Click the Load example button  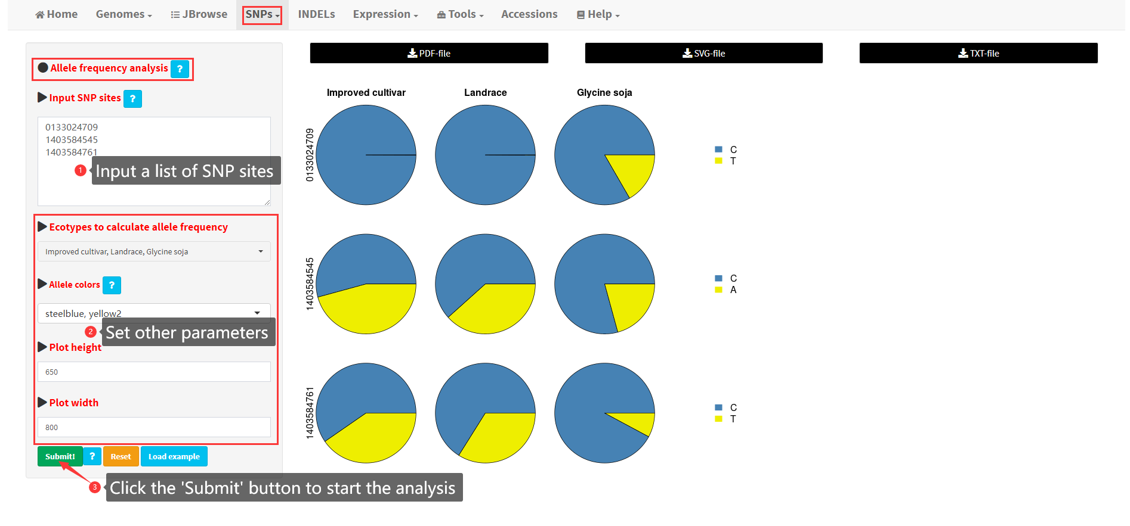tap(174, 456)
